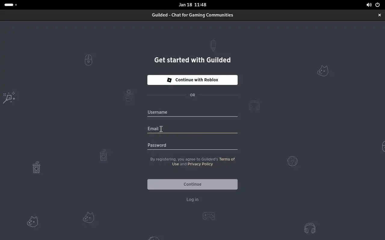Click the computer mouse doodle icon
The height and width of the screenshot is (240, 385).
(x=88, y=60)
